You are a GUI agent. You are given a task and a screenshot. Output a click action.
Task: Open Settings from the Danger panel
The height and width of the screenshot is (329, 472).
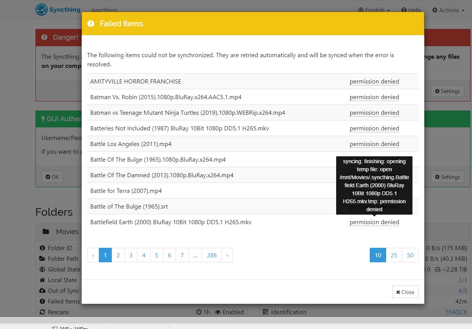[448, 91]
